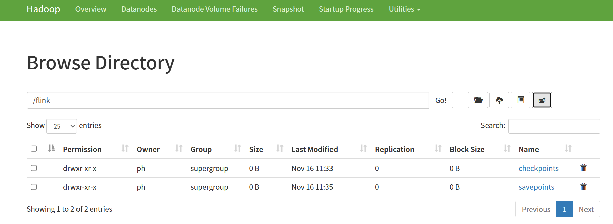Click the Next pagination button
613x224 pixels.
point(586,209)
